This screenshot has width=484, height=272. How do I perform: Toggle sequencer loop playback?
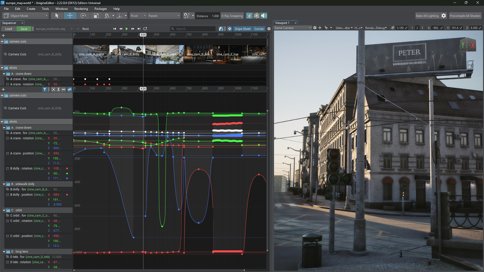pyautogui.click(x=145, y=29)
